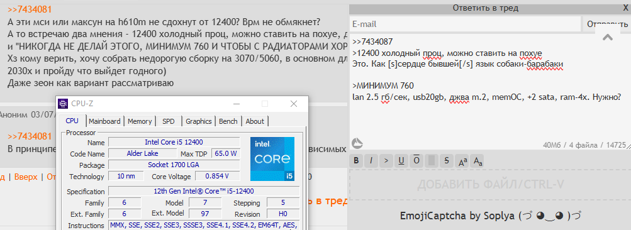Click the Отправить submit button
631x230 pixels.
607,24
